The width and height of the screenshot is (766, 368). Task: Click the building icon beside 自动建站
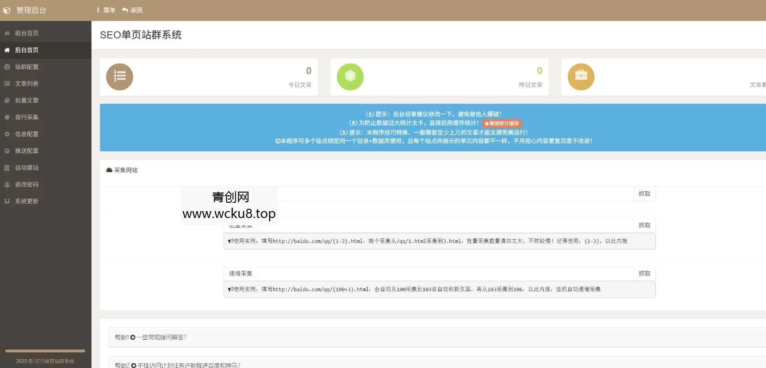pos(7,168)
